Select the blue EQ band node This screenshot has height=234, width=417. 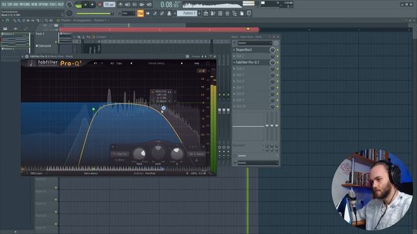coord(164,108)
